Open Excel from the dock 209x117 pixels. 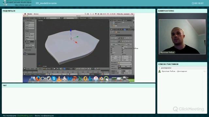80,79
